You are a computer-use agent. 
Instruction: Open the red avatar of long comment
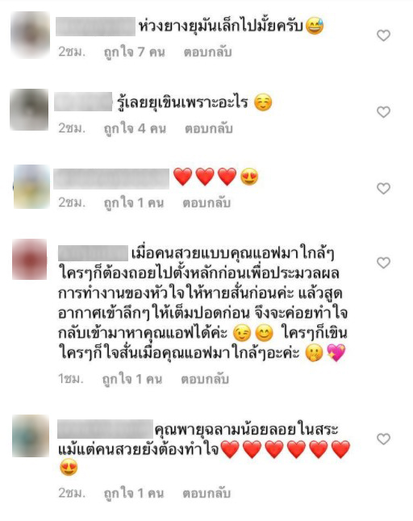[30, 259]
